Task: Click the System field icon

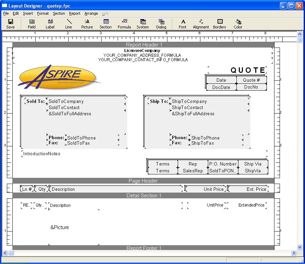Action: tap(143, 24)
